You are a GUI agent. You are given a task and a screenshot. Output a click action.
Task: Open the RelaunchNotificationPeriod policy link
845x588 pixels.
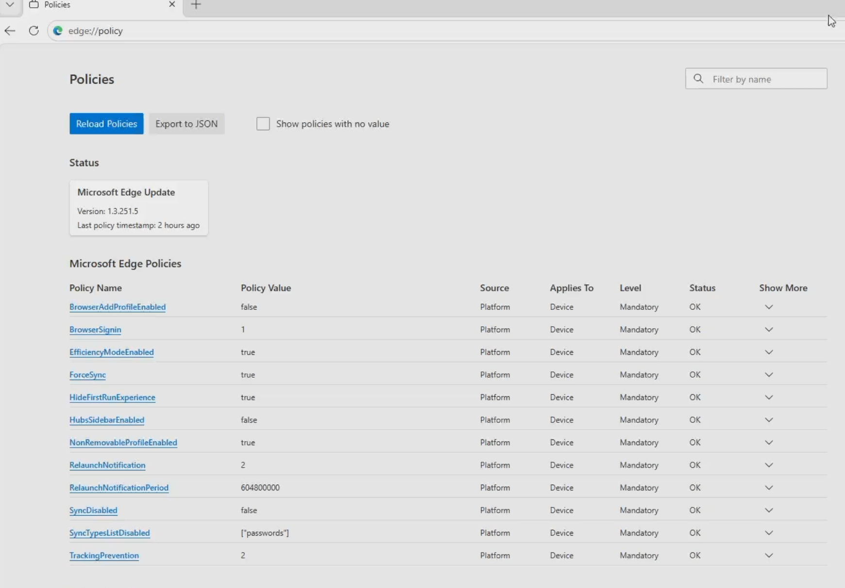pyautogui.click(x=119, y=487)
